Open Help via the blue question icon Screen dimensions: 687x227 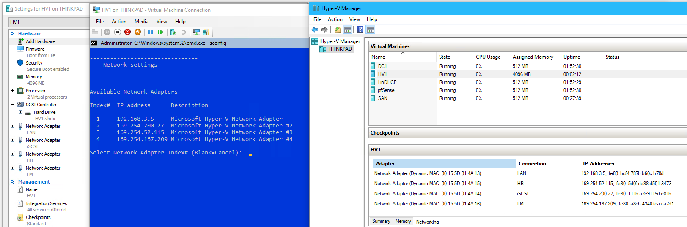point(360,30)
